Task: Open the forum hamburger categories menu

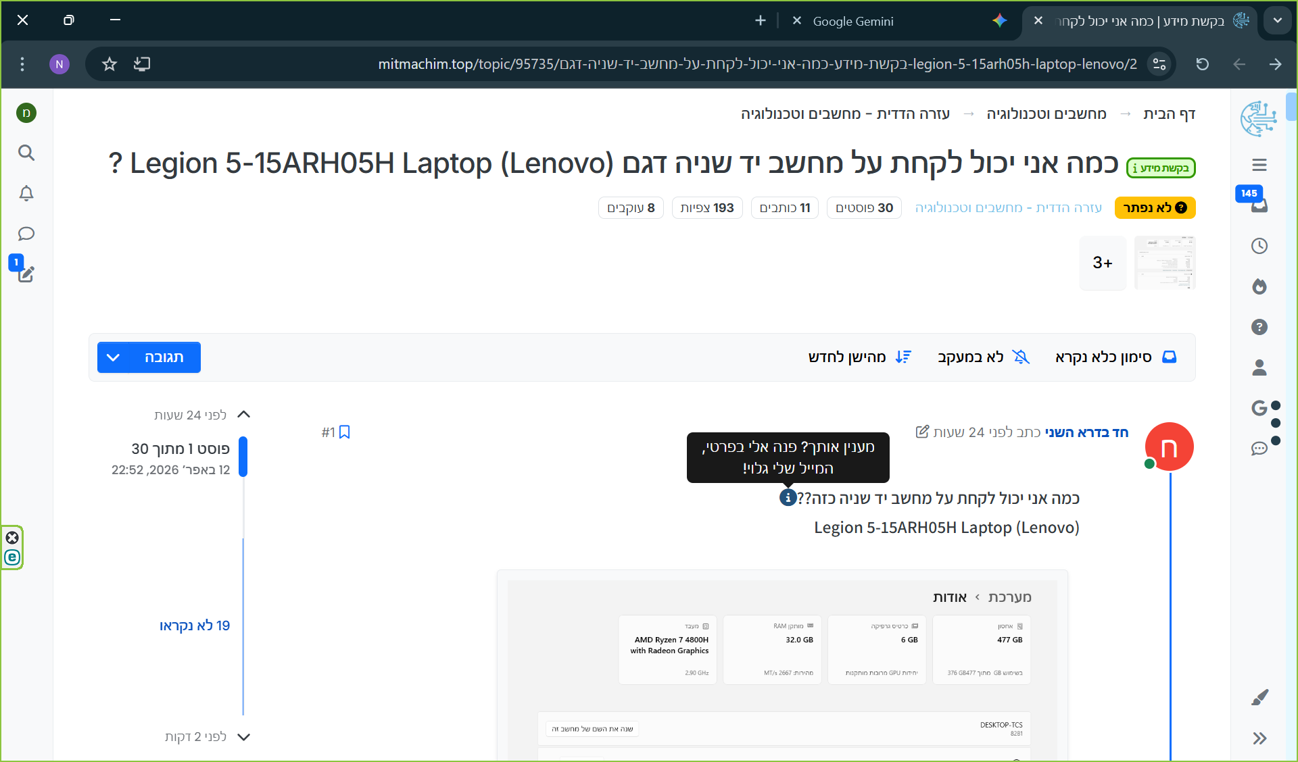Action: 1259,164
